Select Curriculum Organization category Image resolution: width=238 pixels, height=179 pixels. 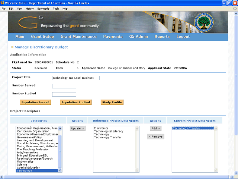point(37,131)
